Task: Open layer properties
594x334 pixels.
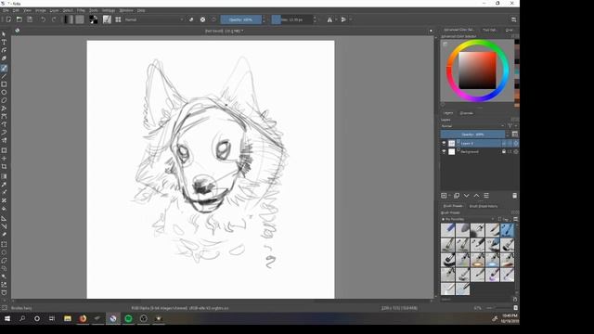Action: point(486,196)
